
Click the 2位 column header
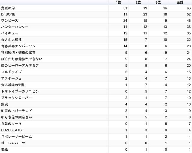(x=138, y=2)
